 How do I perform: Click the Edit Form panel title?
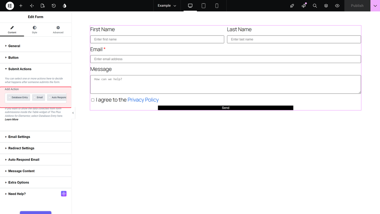click(x=35, y=17)
